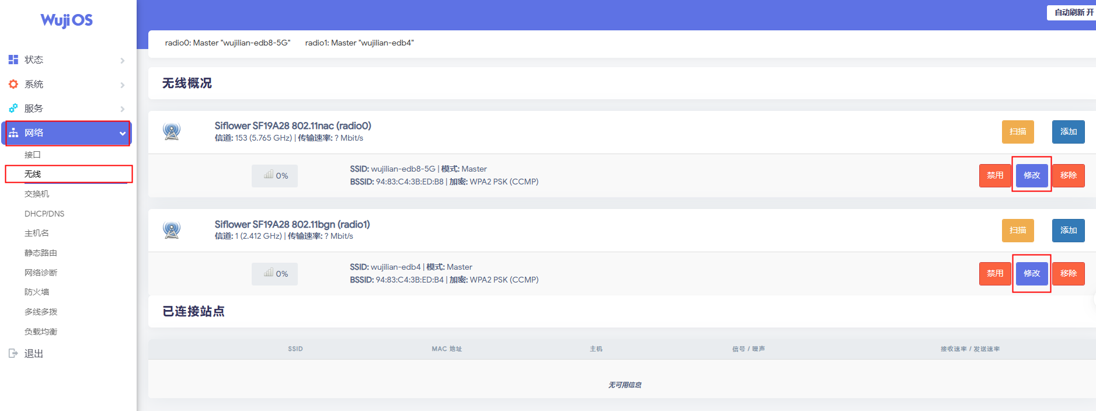Click signal strength indicator for wujilian-edb8-5G

[x=275, y=176]
